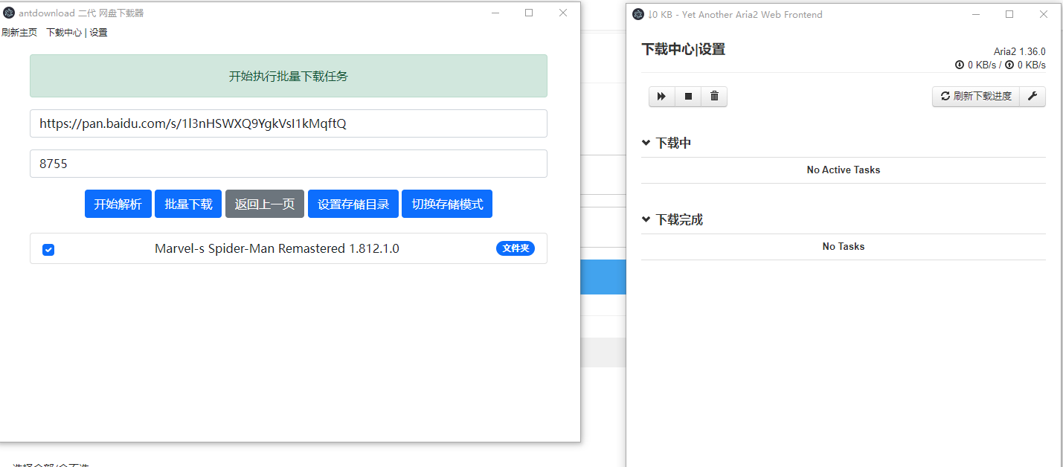
Task: Click the 批量下载 button
Action: [188, 204]
